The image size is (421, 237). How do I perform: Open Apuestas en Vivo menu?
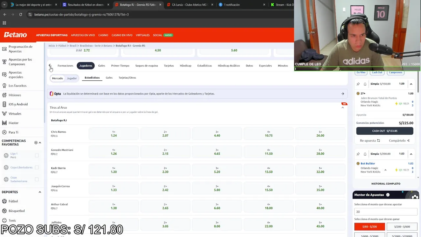[83, 35]
